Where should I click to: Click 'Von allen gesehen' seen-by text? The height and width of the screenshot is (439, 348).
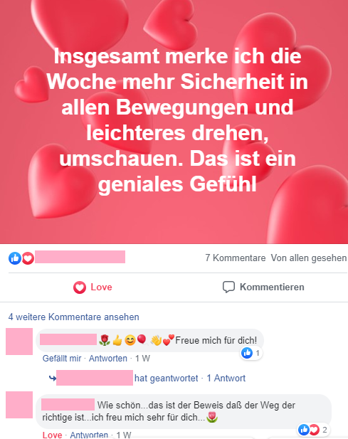tap(309, 258)
